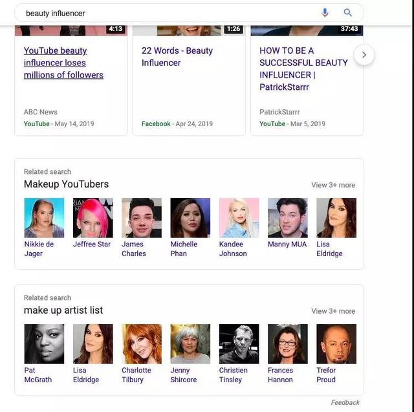Open 'YouTube beauty influencer loses millions' video link
The width and height of the screenshot is (414, 412).
click(63, 63)
